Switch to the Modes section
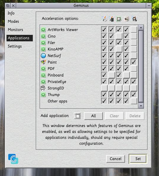This screenshot has height=176, width=159. 13,22
